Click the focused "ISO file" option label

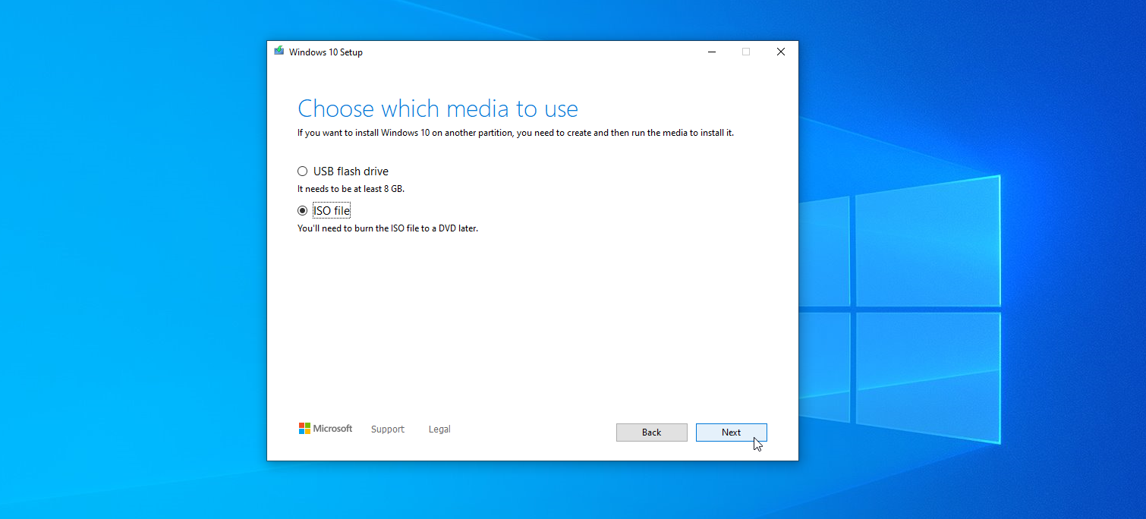332,211
